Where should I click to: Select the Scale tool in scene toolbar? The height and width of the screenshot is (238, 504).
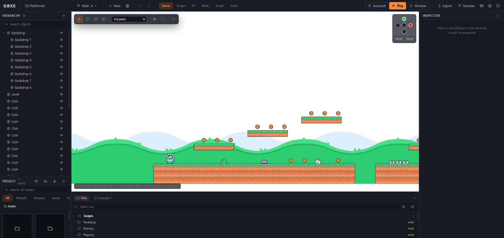point(95,19)
